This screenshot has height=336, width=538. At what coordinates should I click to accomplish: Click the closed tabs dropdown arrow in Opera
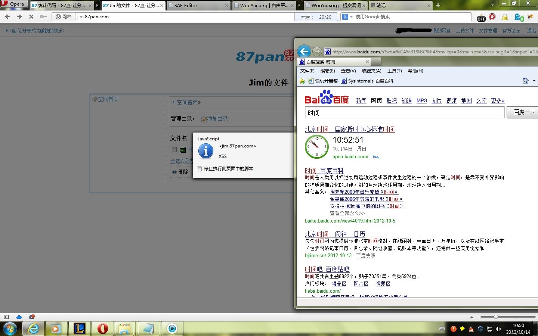click(492, 6)
